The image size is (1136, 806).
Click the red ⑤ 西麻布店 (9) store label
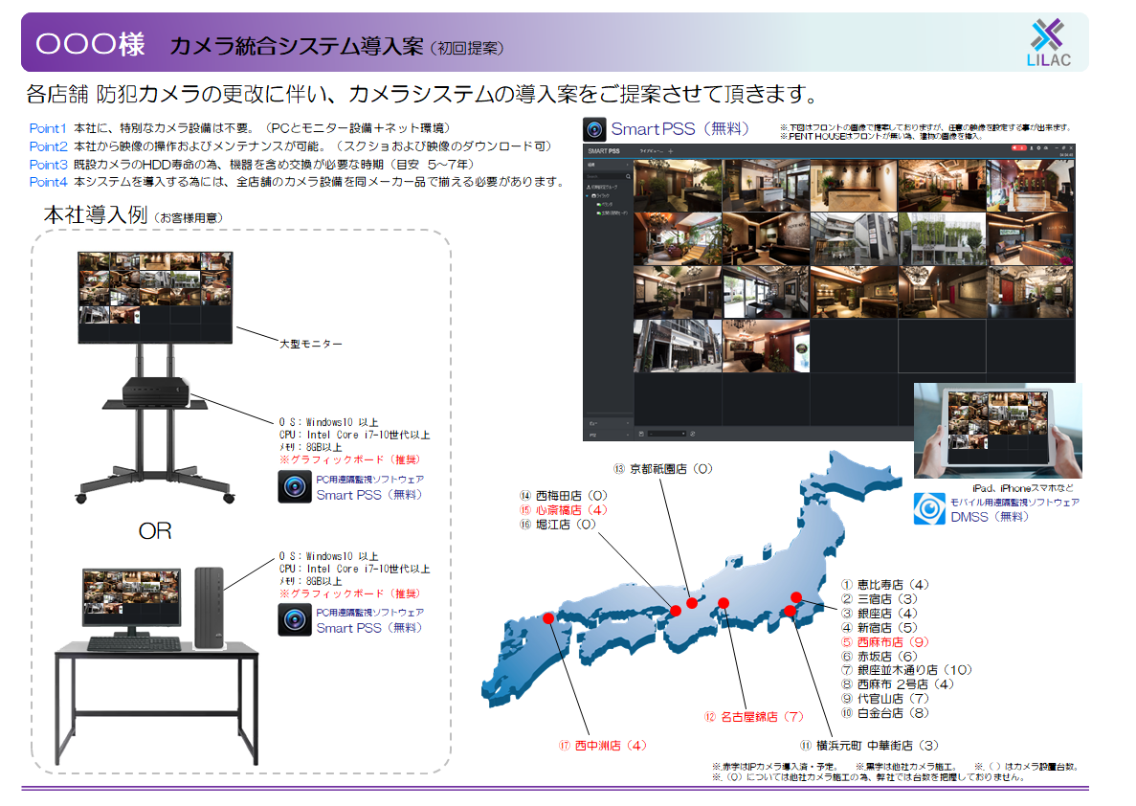(885, 642)
